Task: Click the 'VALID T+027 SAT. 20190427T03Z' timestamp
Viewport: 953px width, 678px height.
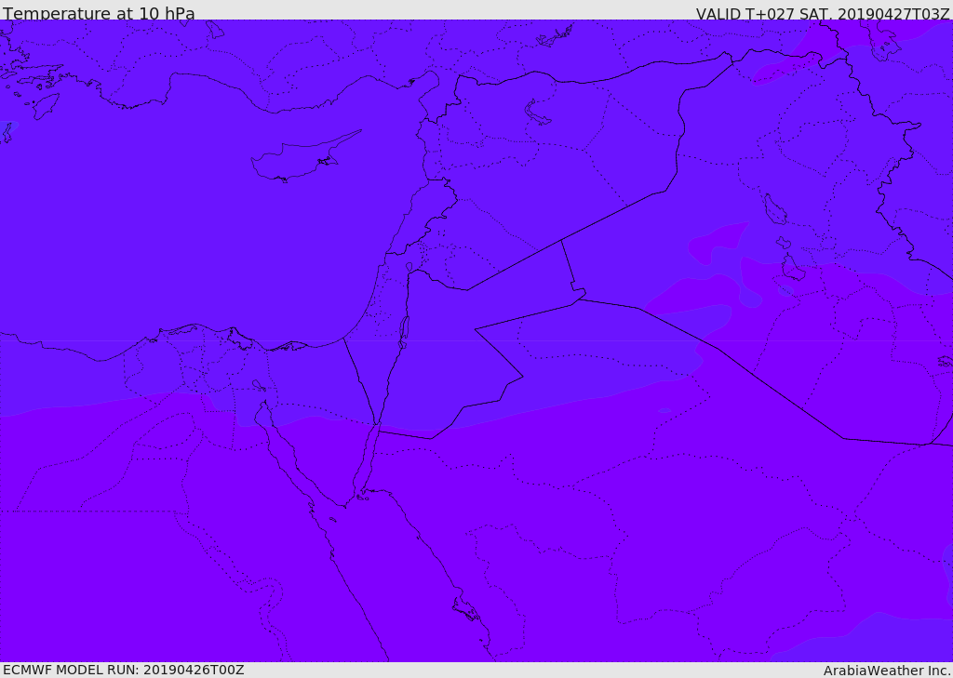Action: [x=822, y=13]
